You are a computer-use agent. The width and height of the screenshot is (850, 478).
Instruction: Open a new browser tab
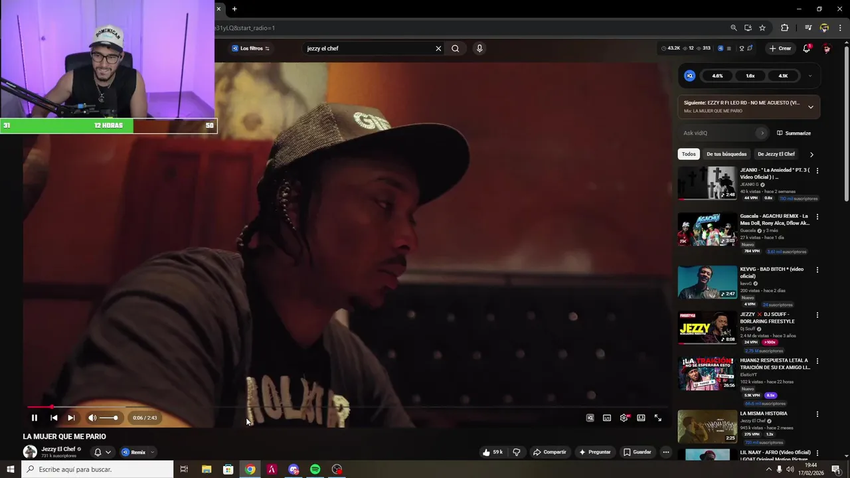point(234,9)
